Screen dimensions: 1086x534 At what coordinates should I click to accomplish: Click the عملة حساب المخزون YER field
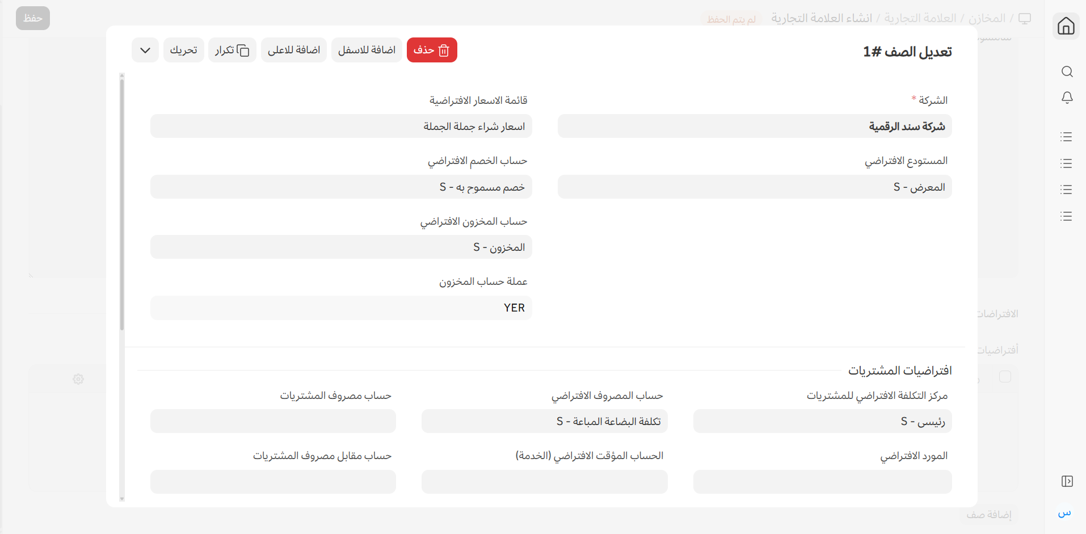[x=341, y=308]
